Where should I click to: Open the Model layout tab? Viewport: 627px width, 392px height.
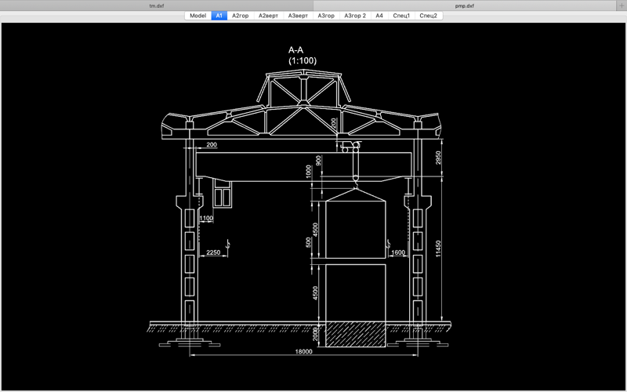pyautogui.click(x=198, y=16)
